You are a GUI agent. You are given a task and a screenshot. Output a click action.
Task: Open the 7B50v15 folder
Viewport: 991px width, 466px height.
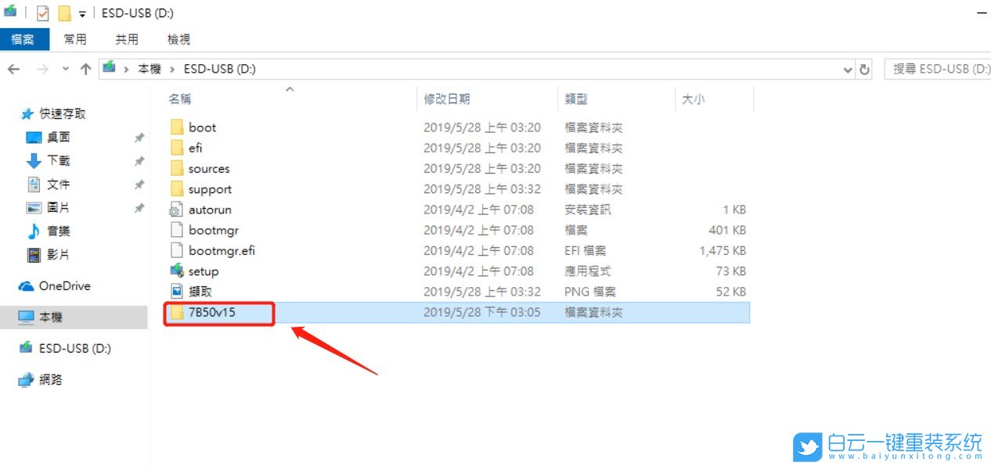(210, 313)
